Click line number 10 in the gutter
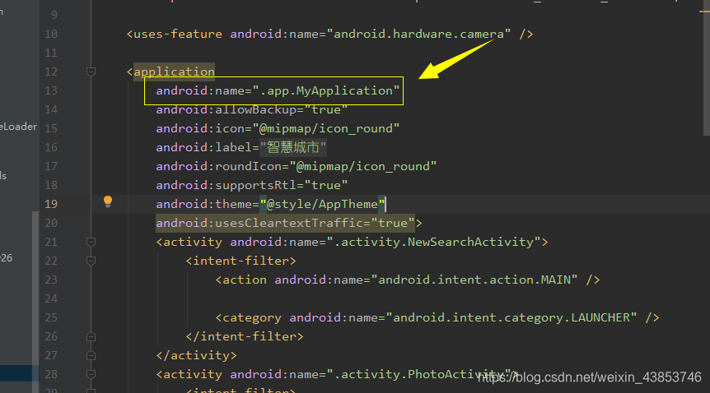Image resolution: width=710 pixels, height=393 pixels. [x=51, y=34]
